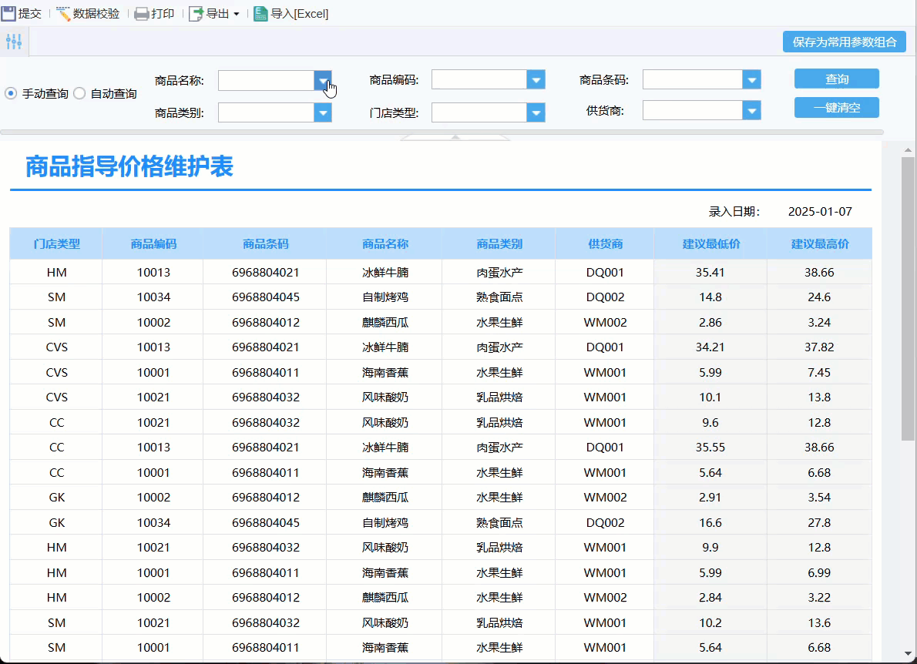Select the 自动查询 radio button

click(79, 93)
